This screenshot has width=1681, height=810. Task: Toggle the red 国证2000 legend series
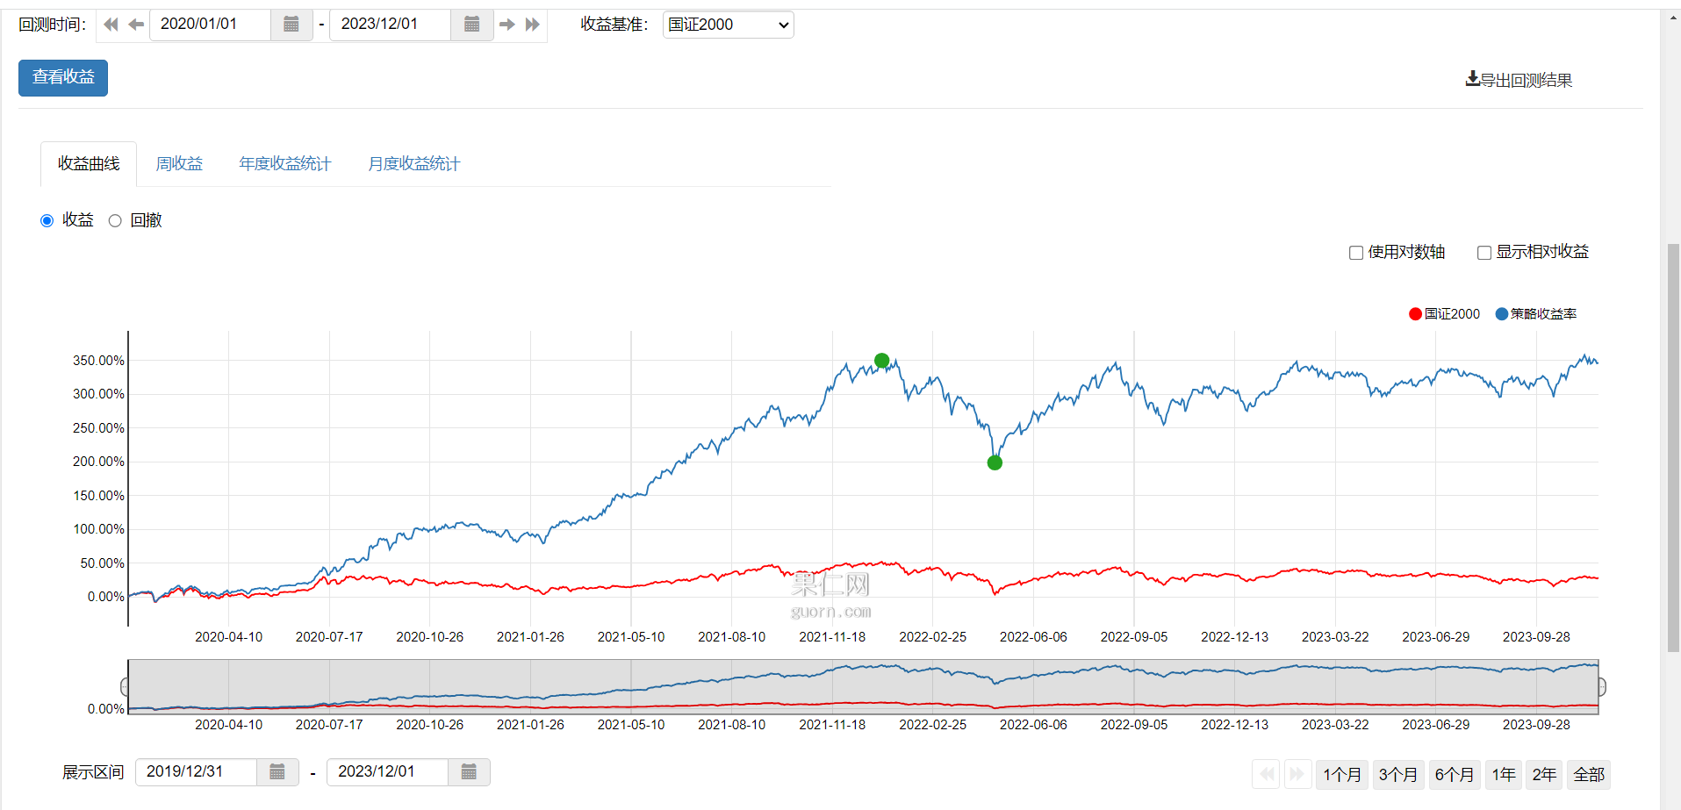1444,314
